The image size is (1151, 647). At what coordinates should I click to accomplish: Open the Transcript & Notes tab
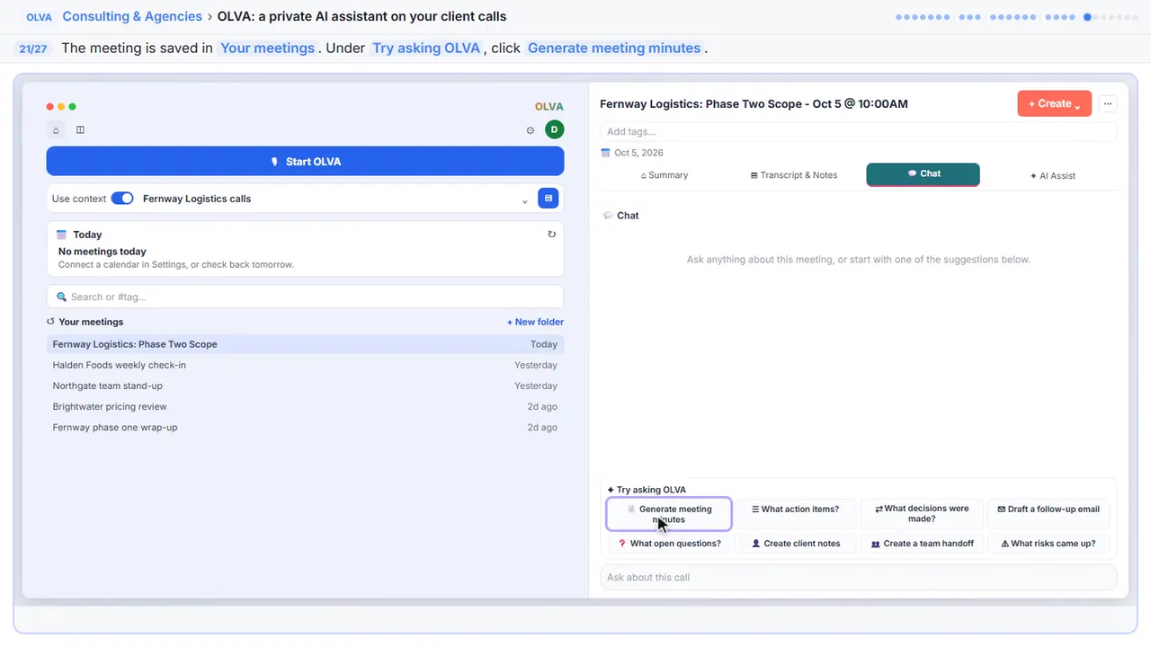pos(794,175)
